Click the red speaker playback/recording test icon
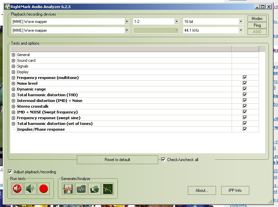 16,189
